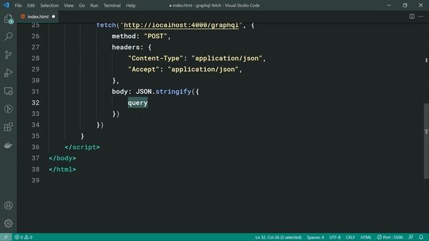Click "Content-Type" key on line 28
The height and width of the screenshot is (241, 429).
click(156, 58)
